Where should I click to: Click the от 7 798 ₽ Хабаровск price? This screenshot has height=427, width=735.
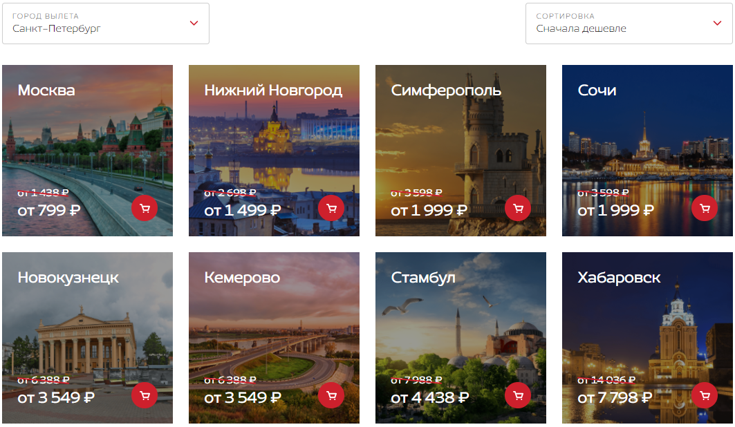point(615,397)
